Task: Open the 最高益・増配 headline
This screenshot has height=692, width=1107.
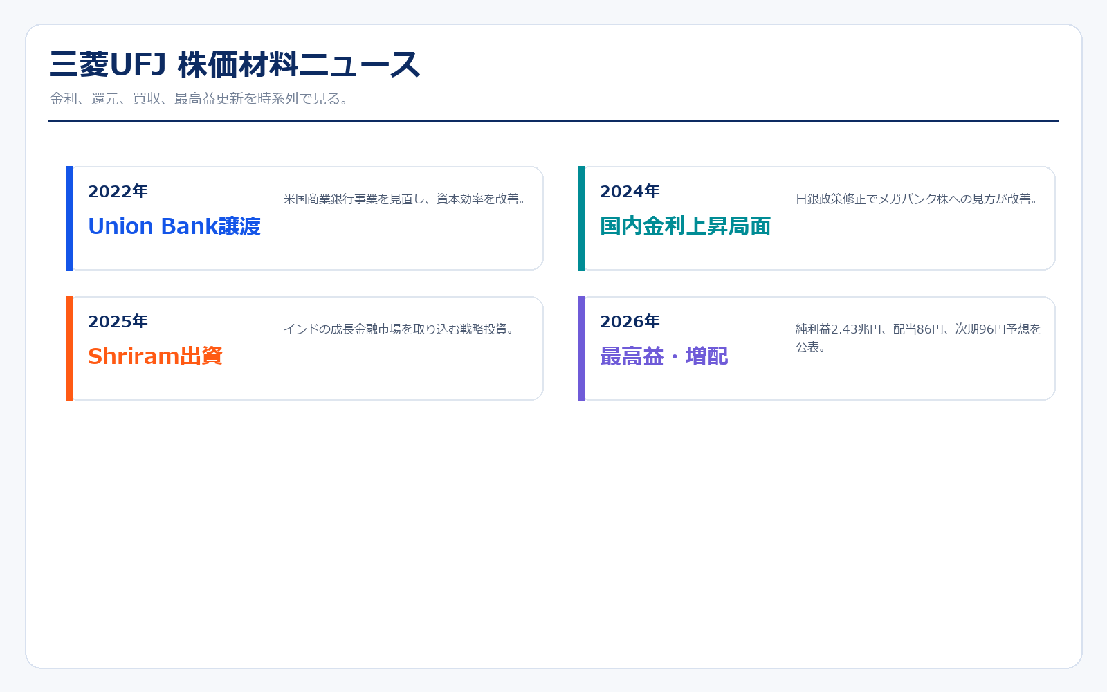Action: click(664, 356)
